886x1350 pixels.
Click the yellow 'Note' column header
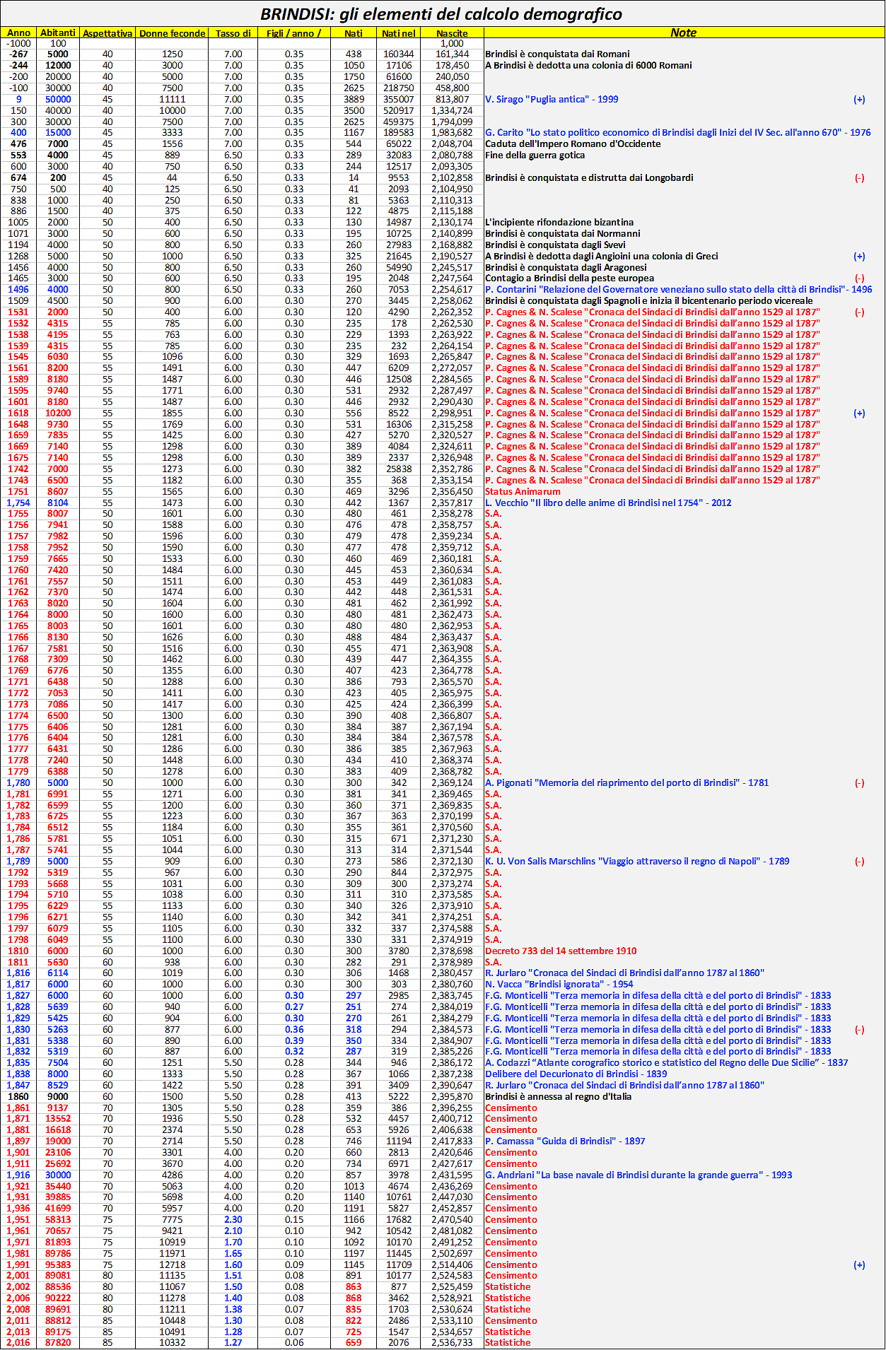click(683, 33)
